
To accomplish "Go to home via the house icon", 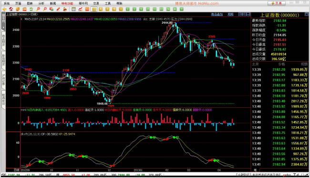I will click(x=11, y=9).
